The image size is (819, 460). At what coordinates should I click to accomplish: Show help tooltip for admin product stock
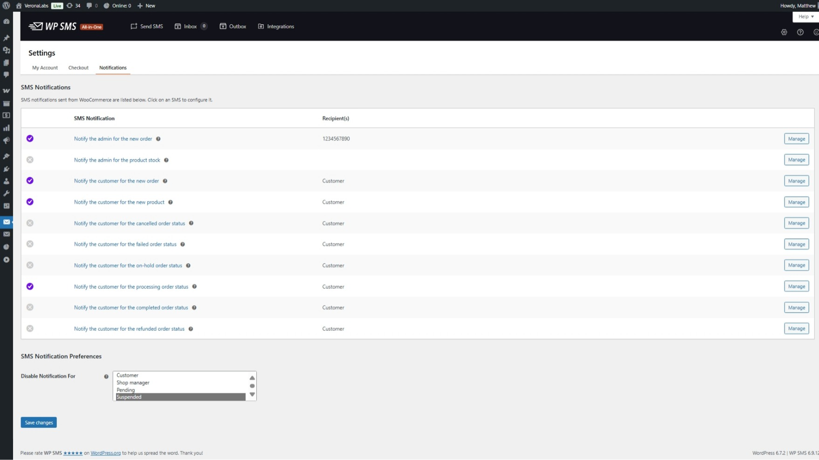click(x=166, y=160)
